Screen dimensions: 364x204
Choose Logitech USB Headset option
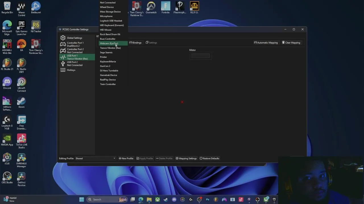click(x=113, y=21)
